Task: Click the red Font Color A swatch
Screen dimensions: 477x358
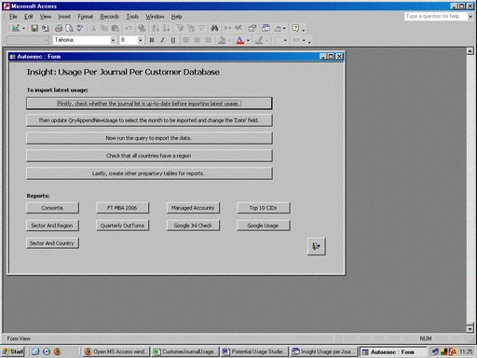Action: pos(240,40)
